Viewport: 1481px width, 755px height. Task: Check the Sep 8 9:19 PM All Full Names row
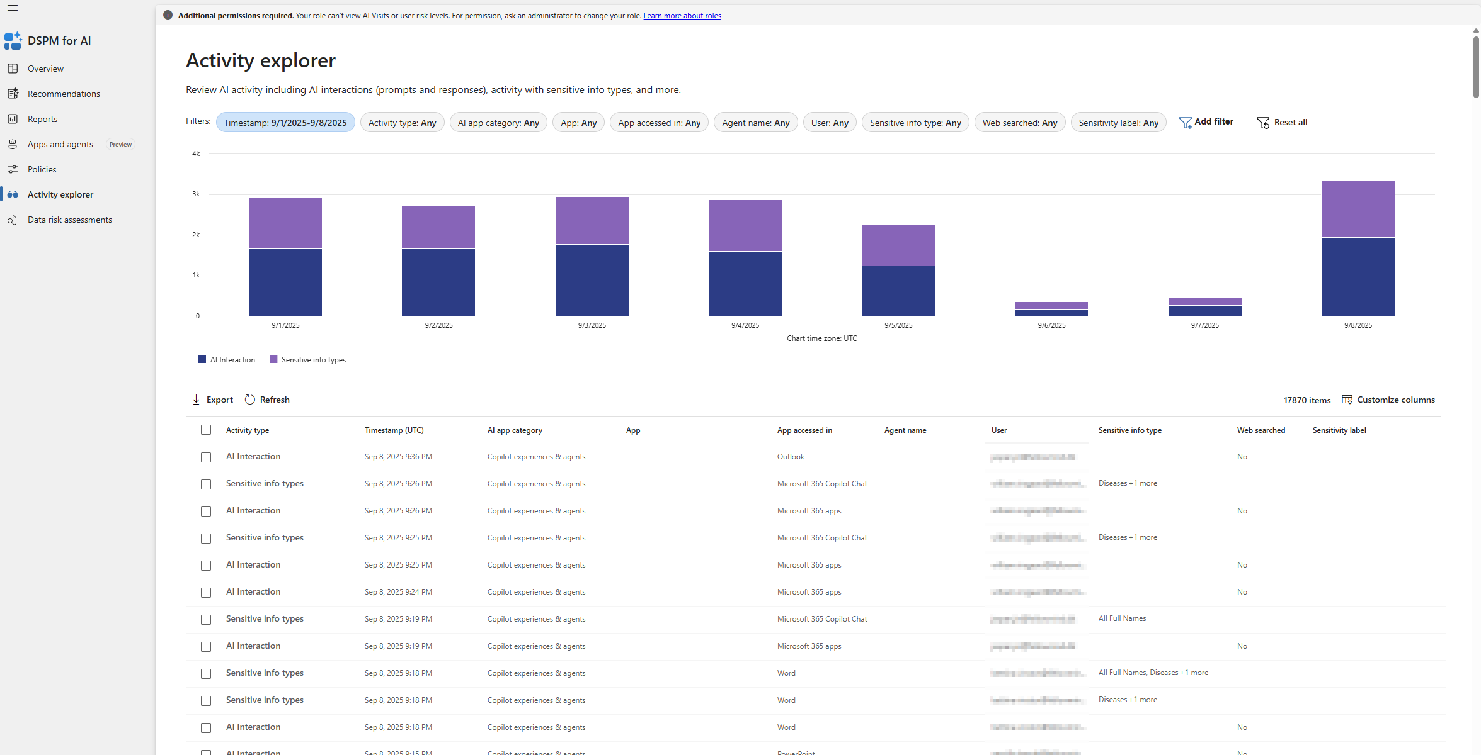[206, 620]
